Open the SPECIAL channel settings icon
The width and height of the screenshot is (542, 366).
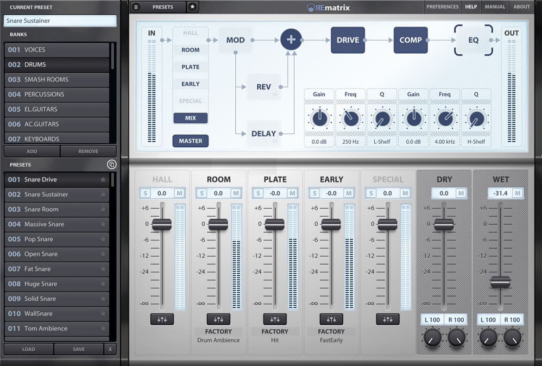387,319
